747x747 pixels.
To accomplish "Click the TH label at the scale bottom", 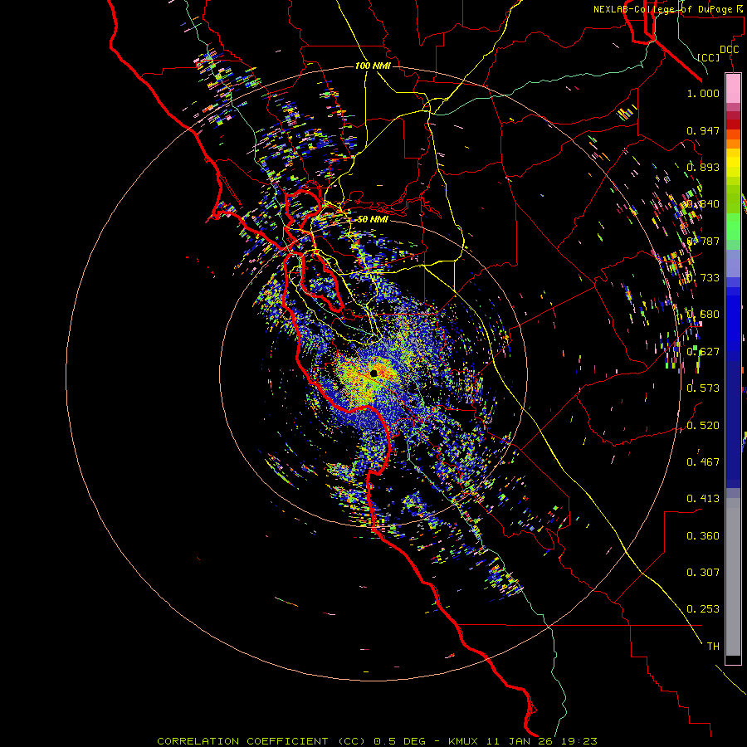I will [713, 647].
